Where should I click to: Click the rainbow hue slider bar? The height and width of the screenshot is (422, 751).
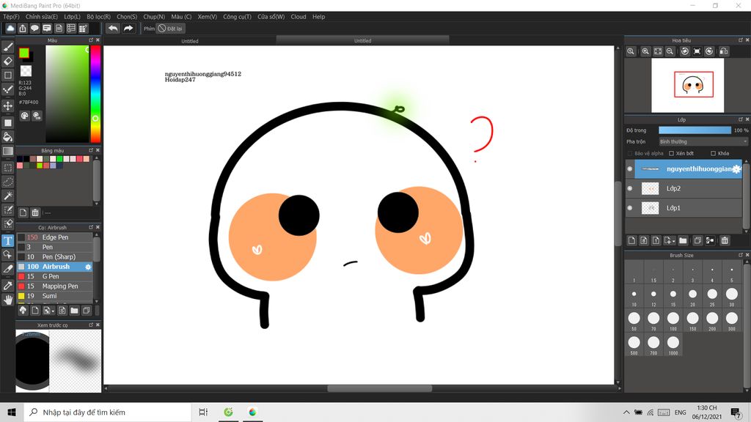coord(96,94)
